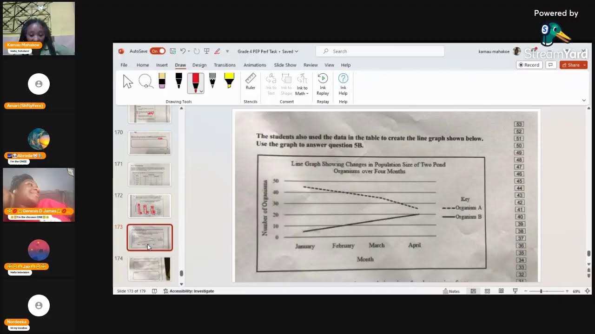
Task: Click Ink to Shape
Action: click(x=286, y=84)
